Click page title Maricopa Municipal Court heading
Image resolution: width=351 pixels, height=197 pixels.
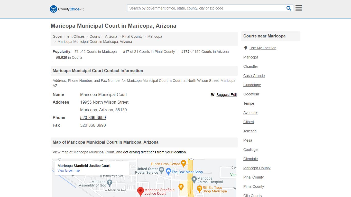click(x=113, y=26)
